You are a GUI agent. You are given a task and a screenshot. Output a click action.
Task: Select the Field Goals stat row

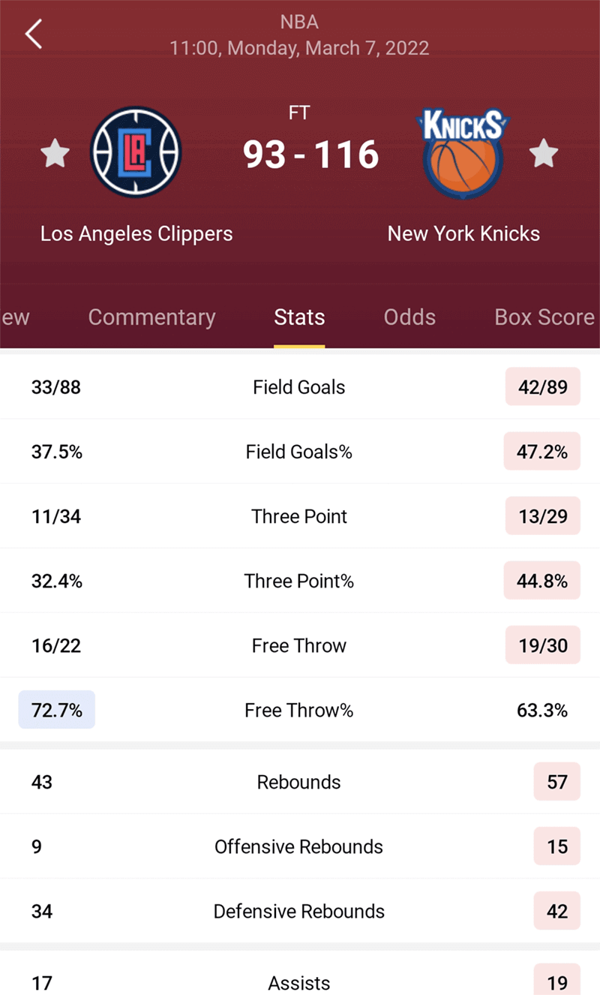(x=300, y=387)
